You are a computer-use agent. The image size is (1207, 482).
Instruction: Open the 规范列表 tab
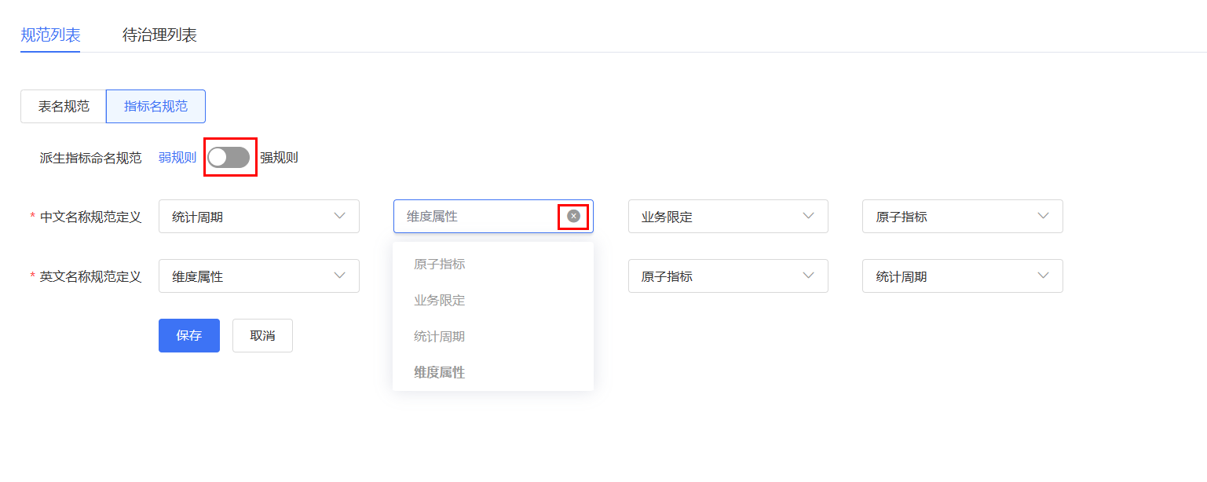[x=50, y=35]
